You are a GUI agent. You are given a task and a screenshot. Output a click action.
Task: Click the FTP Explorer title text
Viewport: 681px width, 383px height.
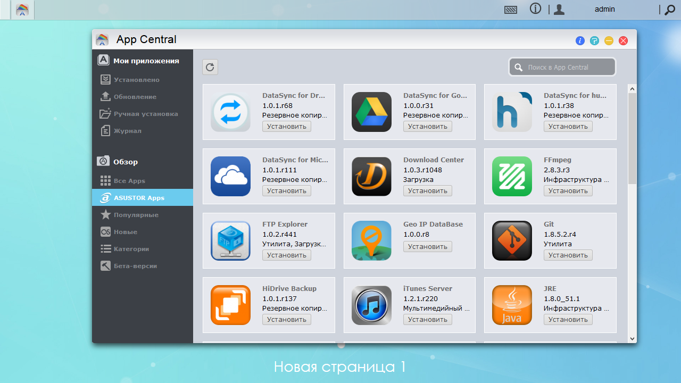[x=285, y=224]
